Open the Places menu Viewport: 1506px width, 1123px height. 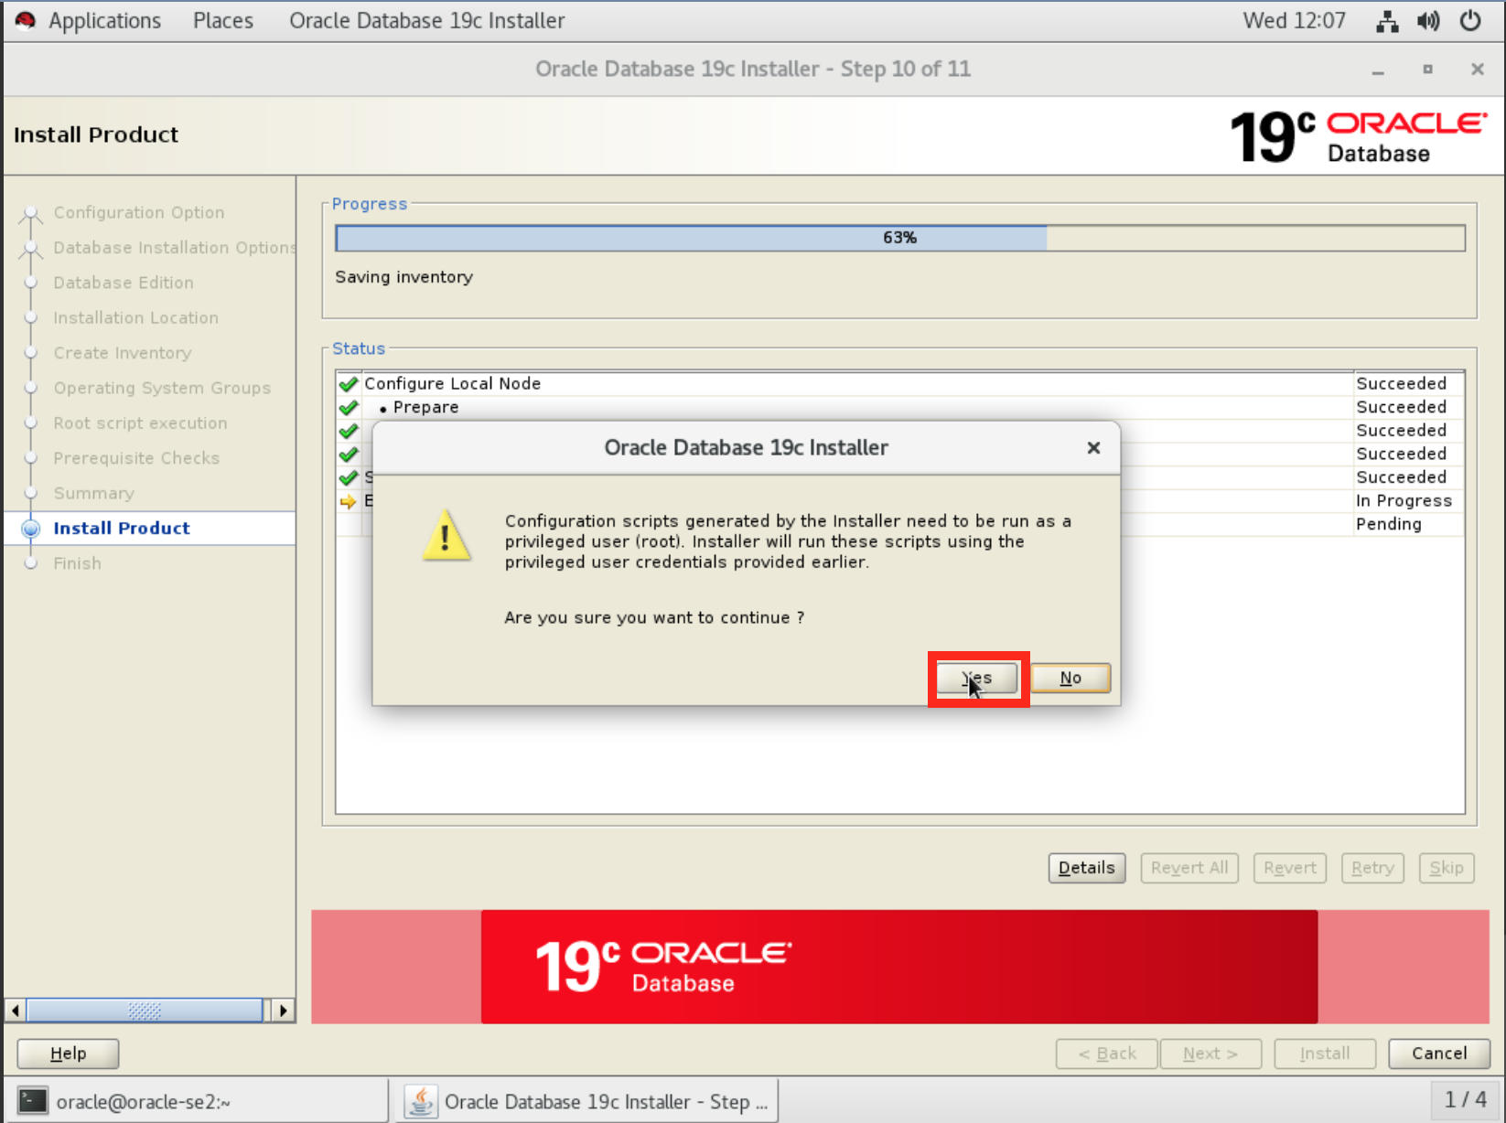223,20
